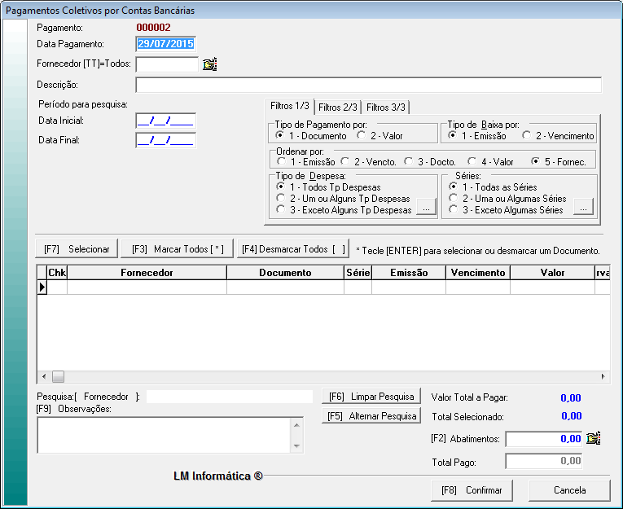Choose Tipo de Baixa 2 - Vencimento
The image size is (623, 509).
[527, 136]
